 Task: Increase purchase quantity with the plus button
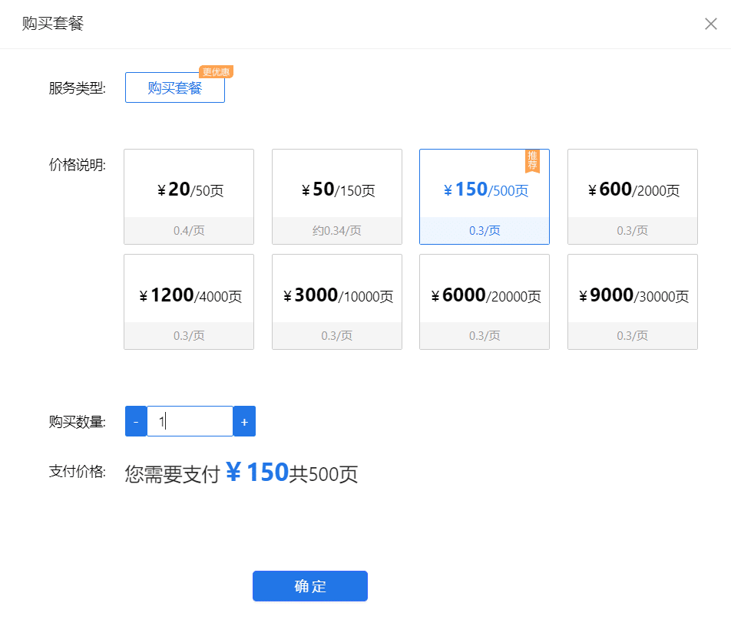point(244,421)
